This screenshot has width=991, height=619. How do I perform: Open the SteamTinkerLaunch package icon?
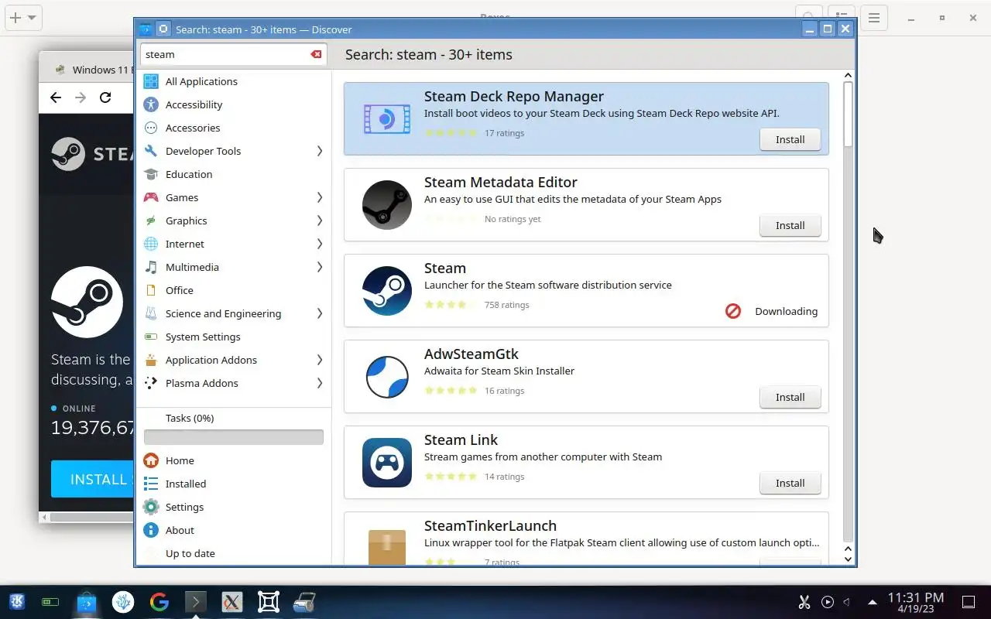(387, 545)
